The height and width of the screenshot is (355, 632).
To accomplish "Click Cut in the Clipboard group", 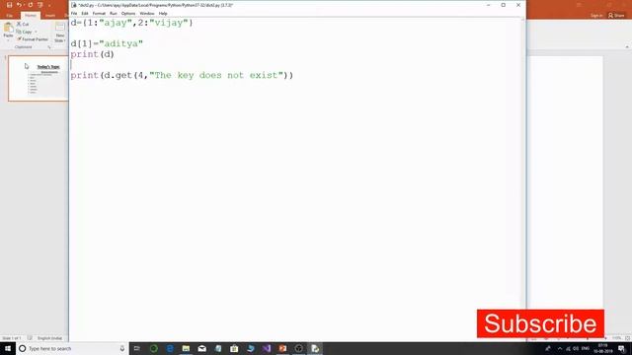I will (23, 24).
